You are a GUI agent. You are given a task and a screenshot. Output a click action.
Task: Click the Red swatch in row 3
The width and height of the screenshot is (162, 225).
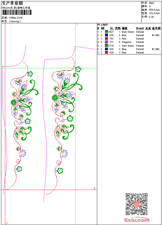(x=107, y=38)
